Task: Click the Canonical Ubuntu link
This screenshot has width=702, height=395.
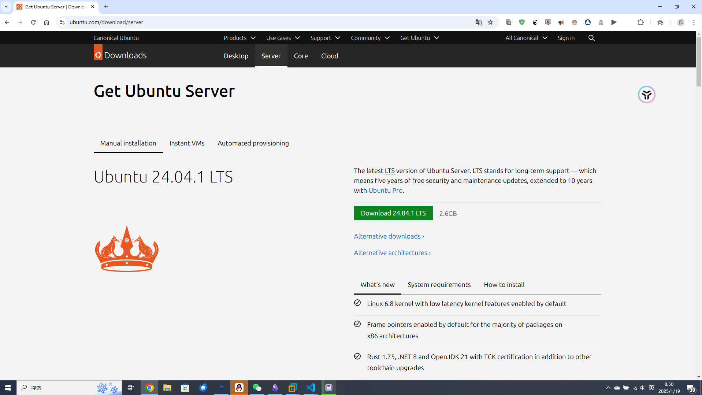Action: coord(116,38)
